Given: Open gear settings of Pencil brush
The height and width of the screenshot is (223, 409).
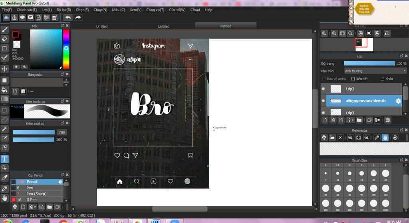Looking at the screenshot, I should 60,182.
